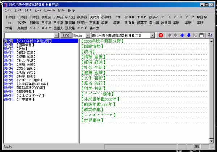Select the imi dictionary button
Screen dimensions: 217x152
pos(10,23)
